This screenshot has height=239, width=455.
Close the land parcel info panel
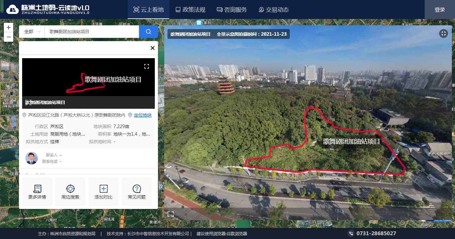pos(152,48)
